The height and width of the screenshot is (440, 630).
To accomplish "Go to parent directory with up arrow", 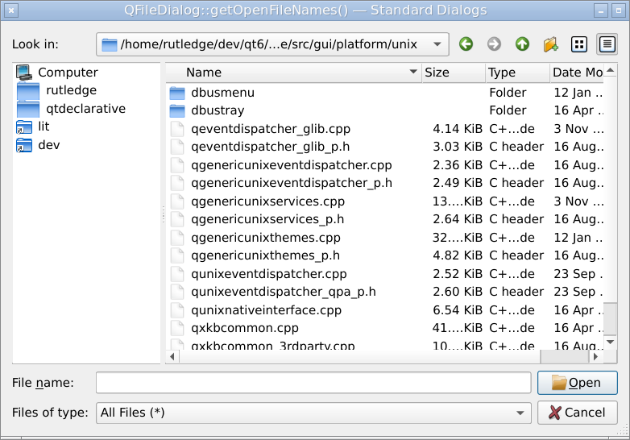I will [x=522, y=44].
